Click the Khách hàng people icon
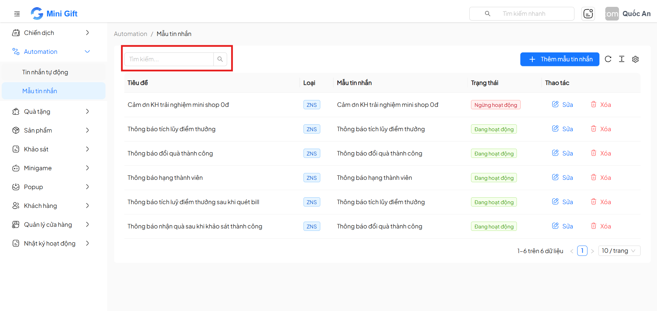This screenshot has width=657, height=311. (16, 206)
